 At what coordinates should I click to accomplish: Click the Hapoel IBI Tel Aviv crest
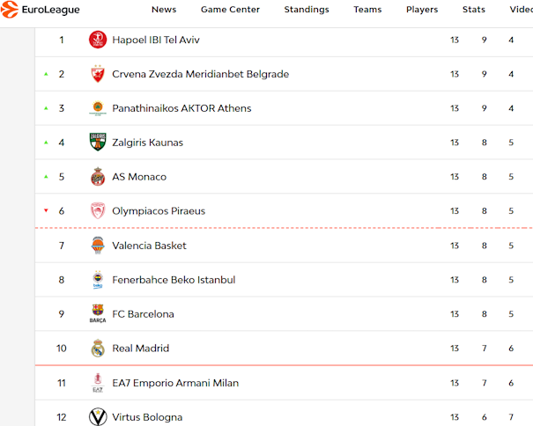[98, 40]
